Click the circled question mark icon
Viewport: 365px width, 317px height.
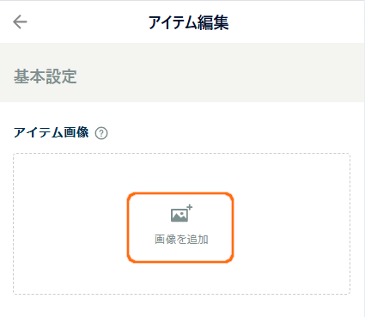[x=101, y=133]
